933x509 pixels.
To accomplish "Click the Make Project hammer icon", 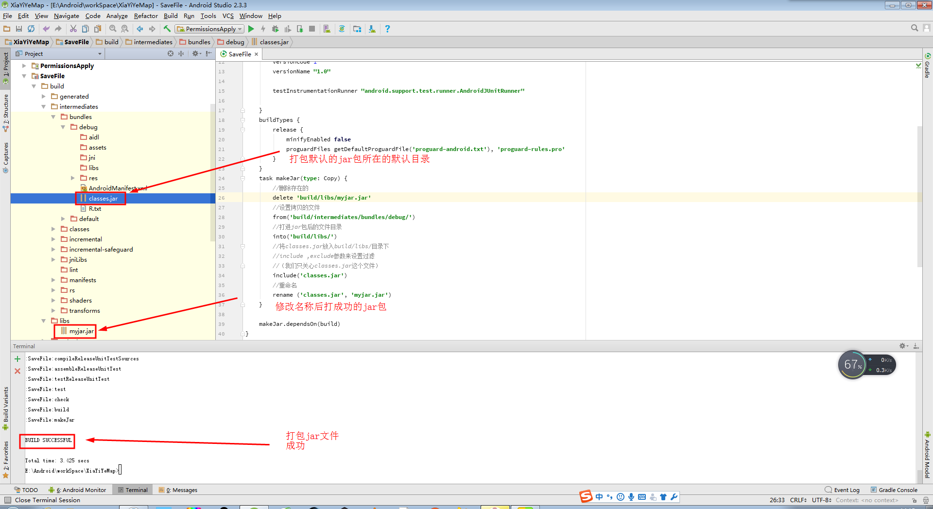I will tap(167, 29).
